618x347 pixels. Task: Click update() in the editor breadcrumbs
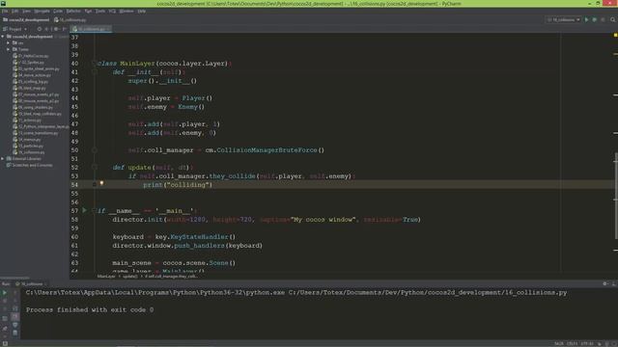(130, 277)
